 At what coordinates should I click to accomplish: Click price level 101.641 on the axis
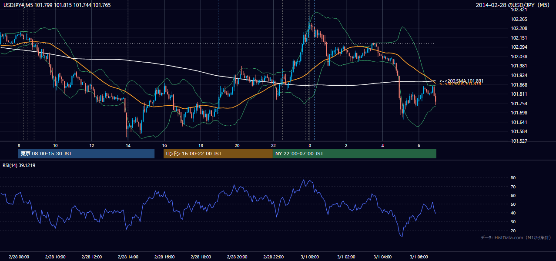(519, 122)
